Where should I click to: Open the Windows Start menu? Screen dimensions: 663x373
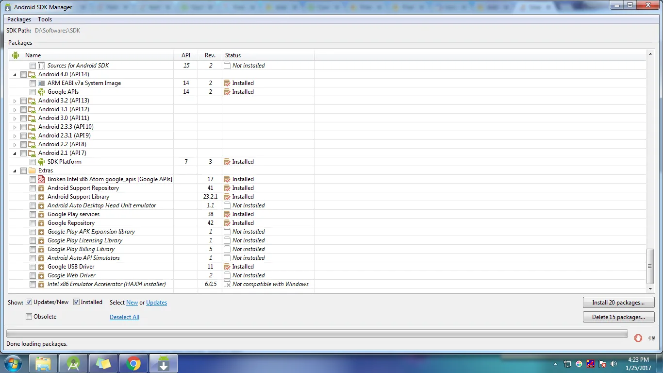[x=12, y=363]
